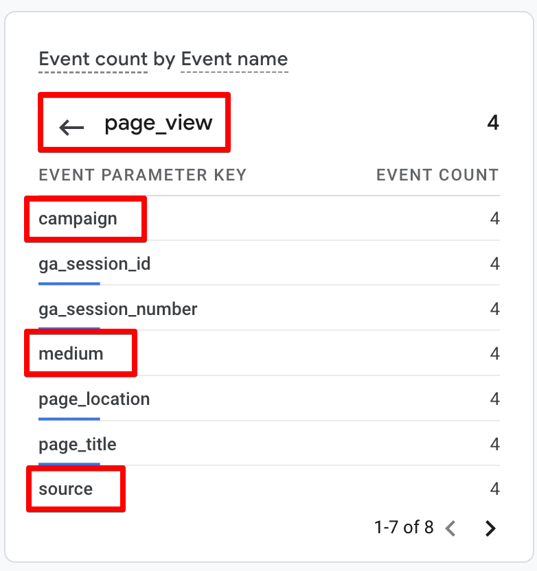Sort by the EVENT COUNT column header
The width and height of the screenshot is (537, 571).
point(437,175)
